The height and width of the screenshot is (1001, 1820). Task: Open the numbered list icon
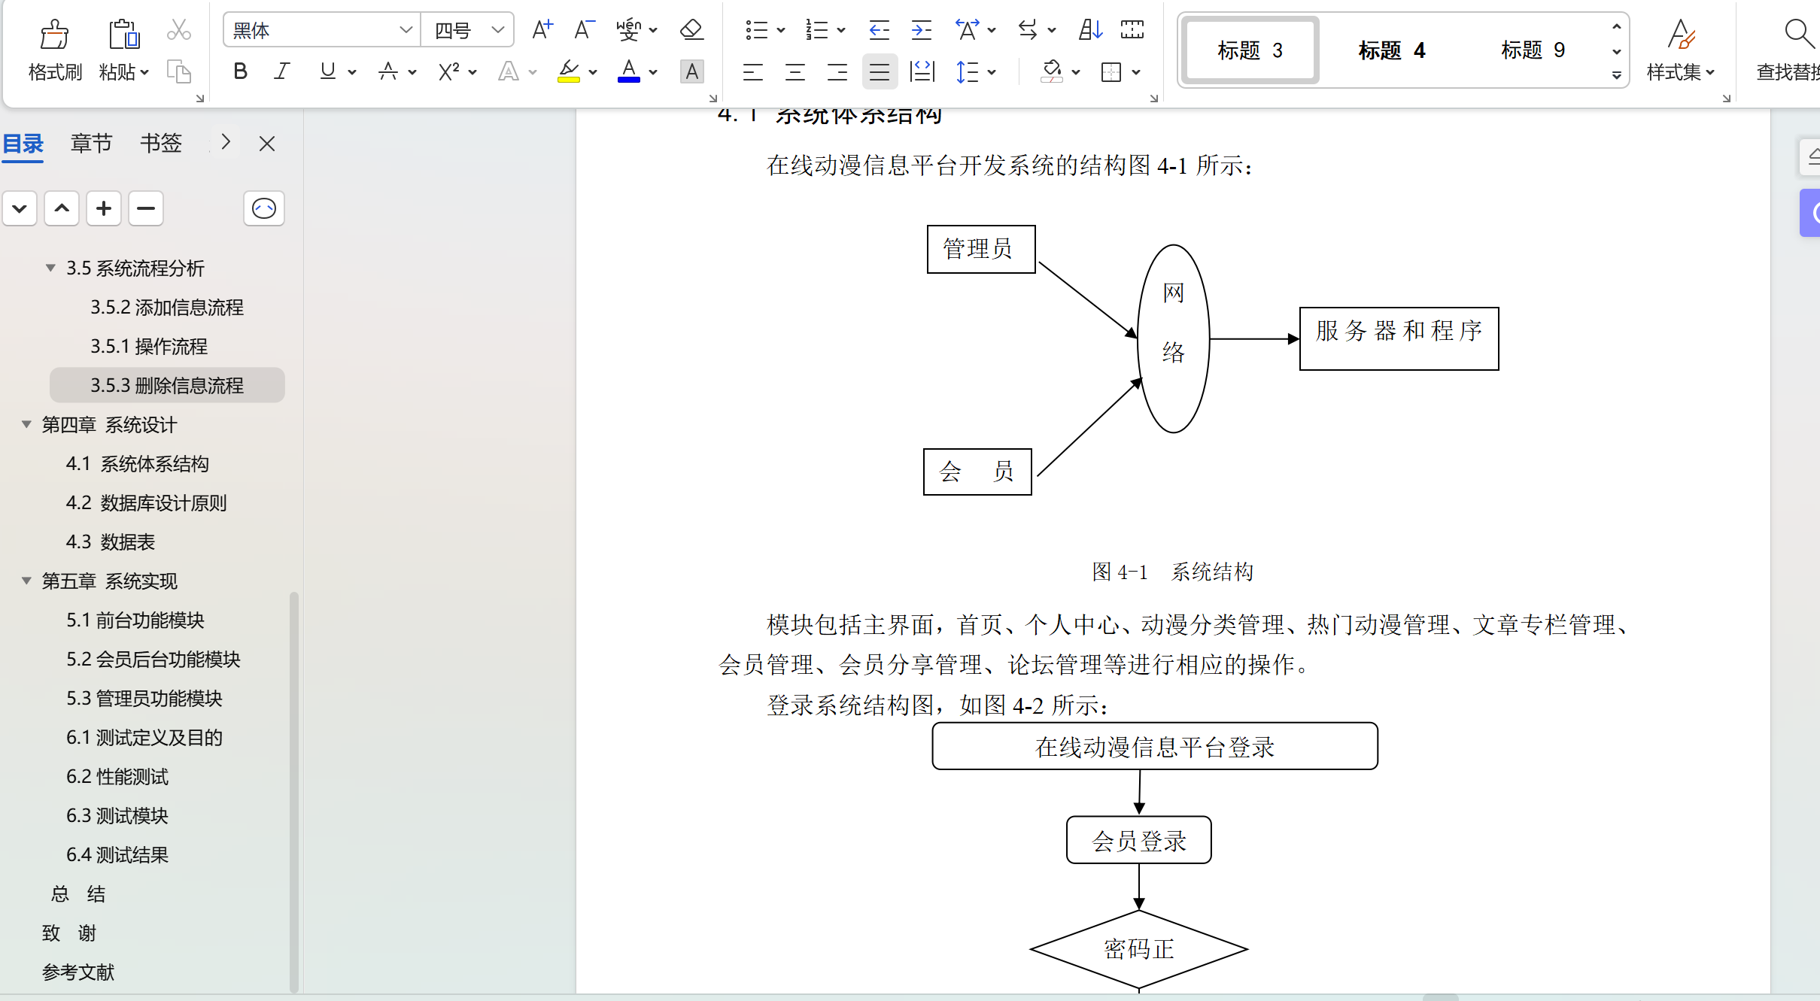click(x=816, y=30)
